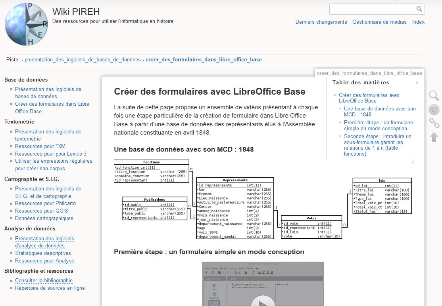Open Créer des formulaires dans Libre Office Base

coord(52,108)
